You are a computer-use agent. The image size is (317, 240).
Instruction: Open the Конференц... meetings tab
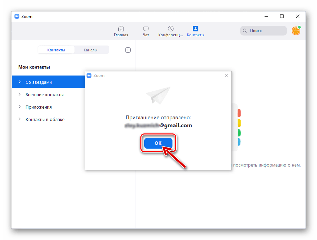click(170, 31)
